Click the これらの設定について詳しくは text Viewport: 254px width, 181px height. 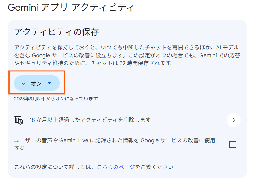[54, 167]
